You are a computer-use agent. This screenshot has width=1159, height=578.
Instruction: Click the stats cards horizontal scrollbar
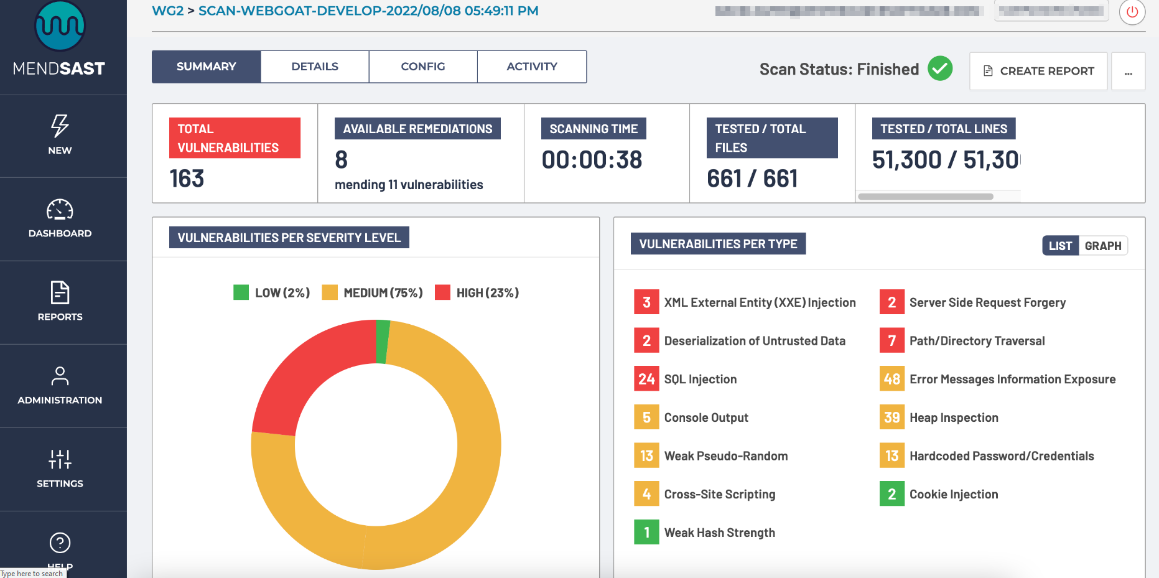(925, 197)
